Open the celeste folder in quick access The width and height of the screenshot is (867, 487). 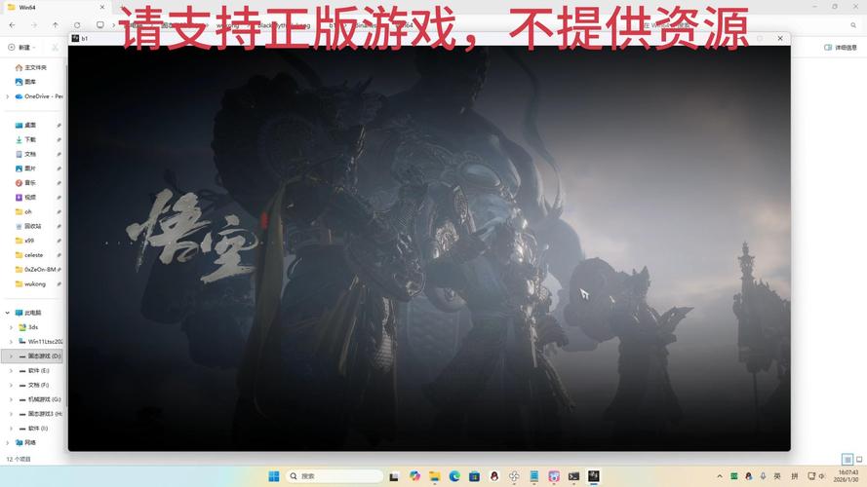pyautogui.click(x=29, y=255)
